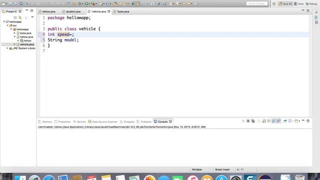Minimize the Project Explorer panel
Viewport: 320px width, 180px height.
(x=26, y=10)
